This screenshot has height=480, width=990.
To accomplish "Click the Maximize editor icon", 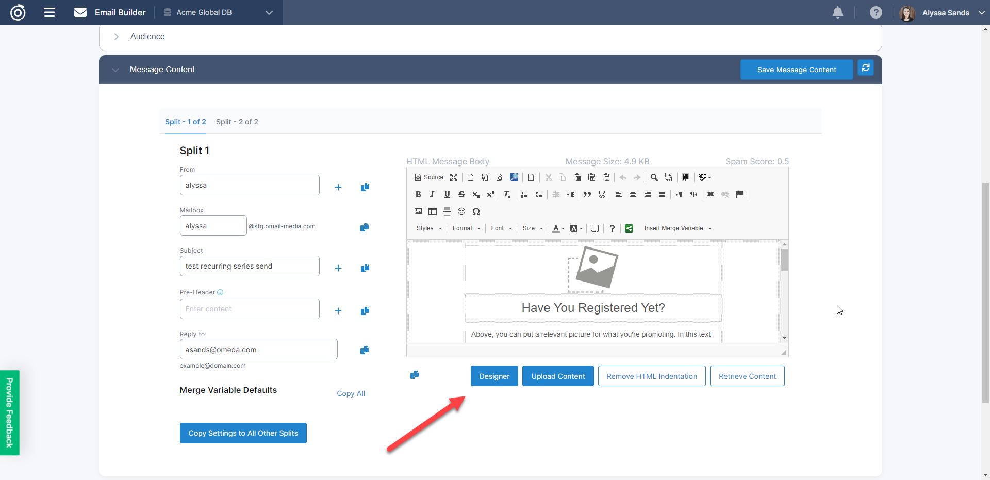I will click(x=454, y=177).
